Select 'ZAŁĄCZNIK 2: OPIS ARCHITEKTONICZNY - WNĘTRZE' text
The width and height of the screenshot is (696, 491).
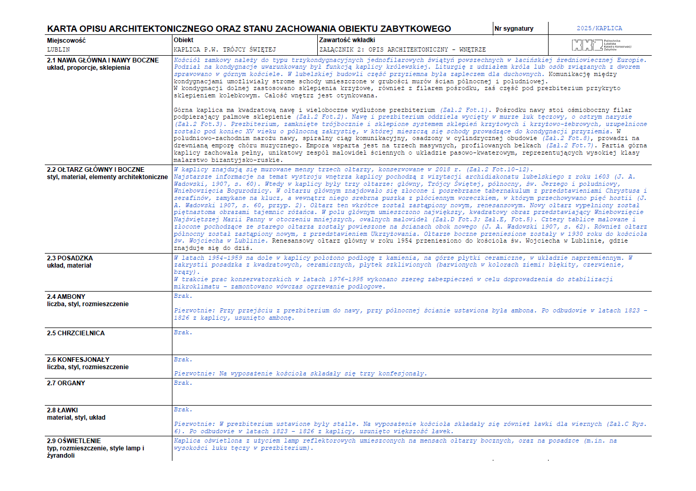403,49
